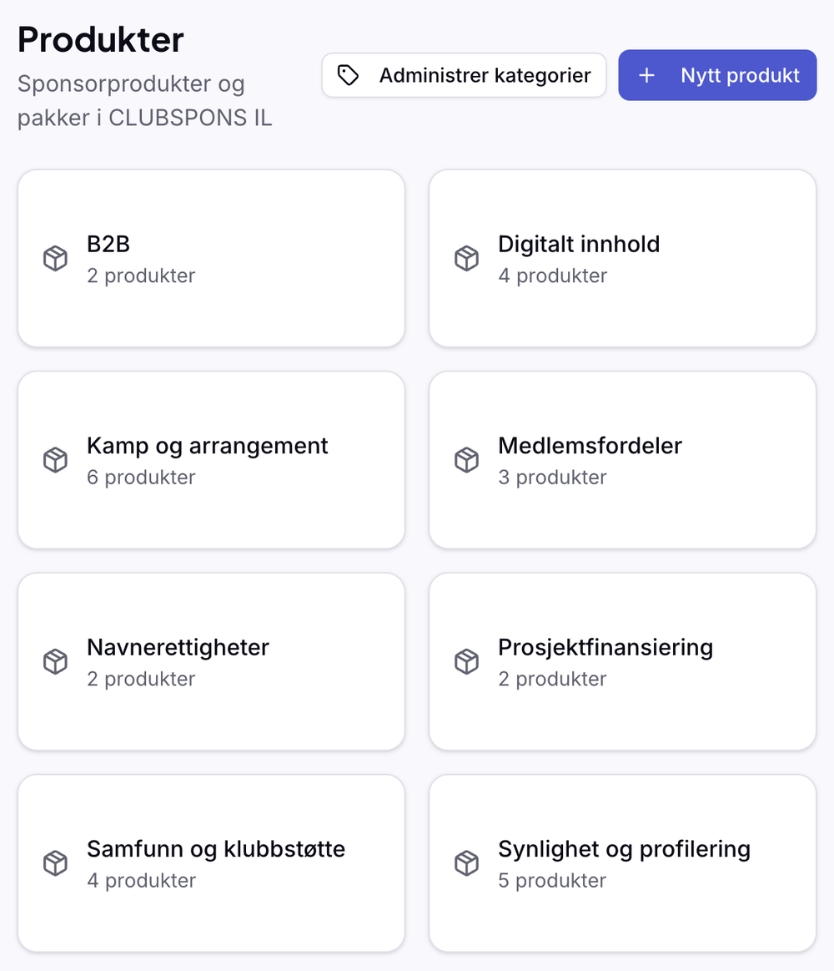
Task: Click the tag icon in Administrer kategorier
Action: [x=348, y=75]
